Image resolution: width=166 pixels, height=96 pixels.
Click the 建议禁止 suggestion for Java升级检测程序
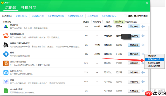click(x=108, y=63)
